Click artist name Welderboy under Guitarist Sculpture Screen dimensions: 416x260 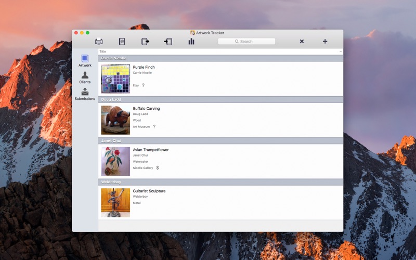point(140,197)
